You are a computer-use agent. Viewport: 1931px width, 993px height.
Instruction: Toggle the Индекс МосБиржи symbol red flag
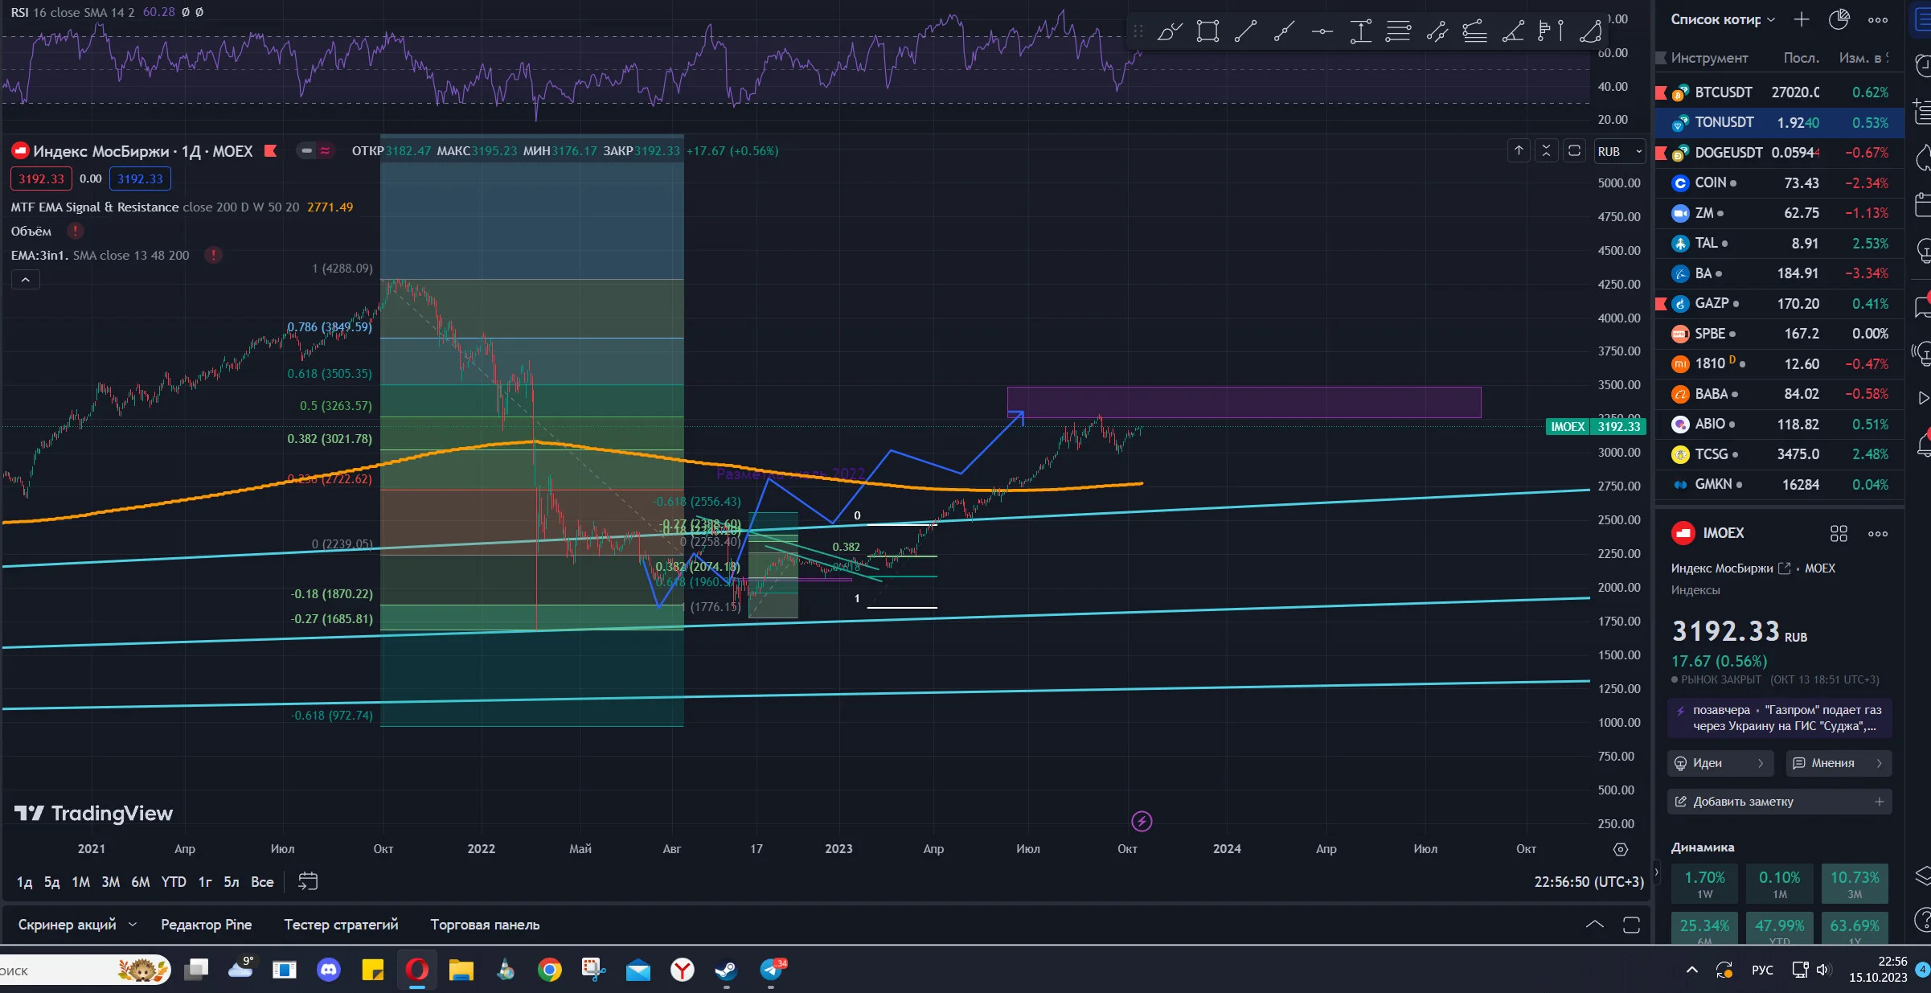(x=271, y=150)
